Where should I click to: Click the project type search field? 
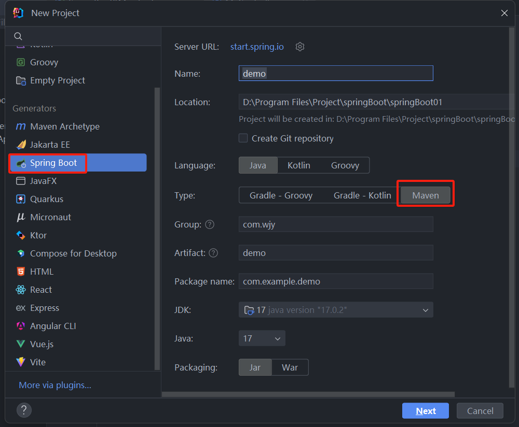point(83,36)
